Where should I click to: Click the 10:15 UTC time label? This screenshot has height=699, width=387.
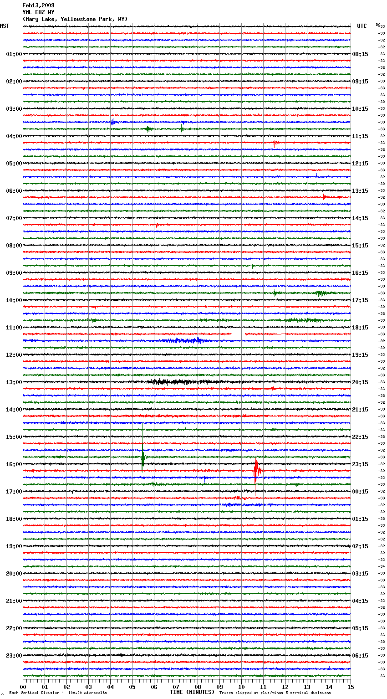click(360, 109)
